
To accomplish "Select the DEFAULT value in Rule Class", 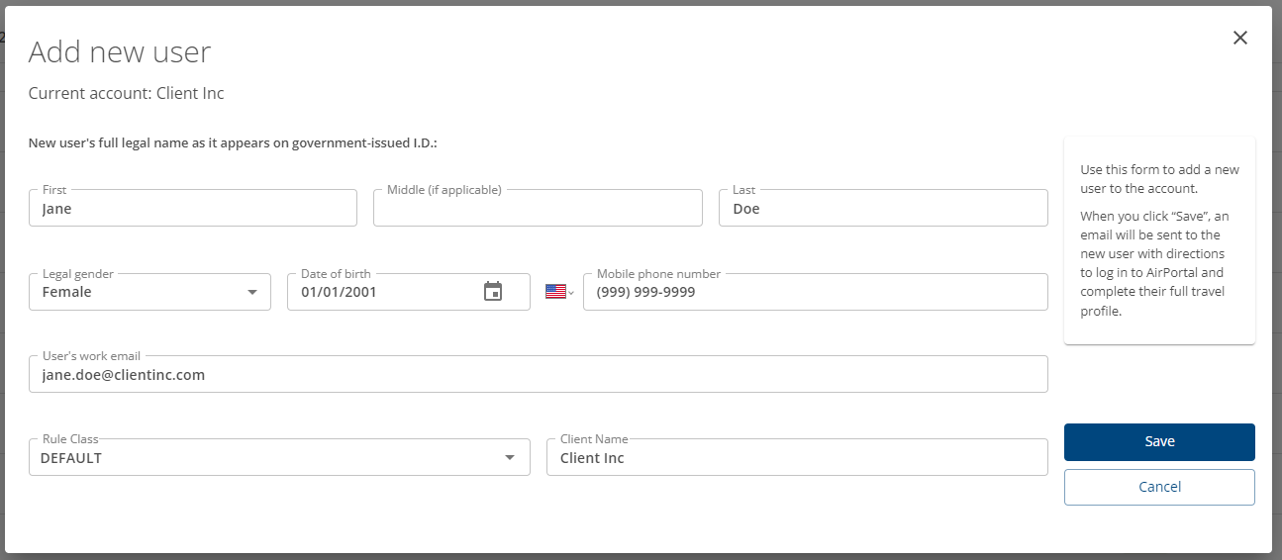I will tap(71, 458).
